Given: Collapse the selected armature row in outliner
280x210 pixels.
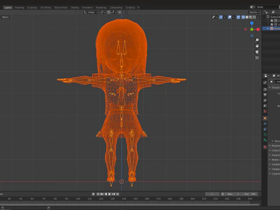Looking at the screenshot, I should tap(268, 29).
